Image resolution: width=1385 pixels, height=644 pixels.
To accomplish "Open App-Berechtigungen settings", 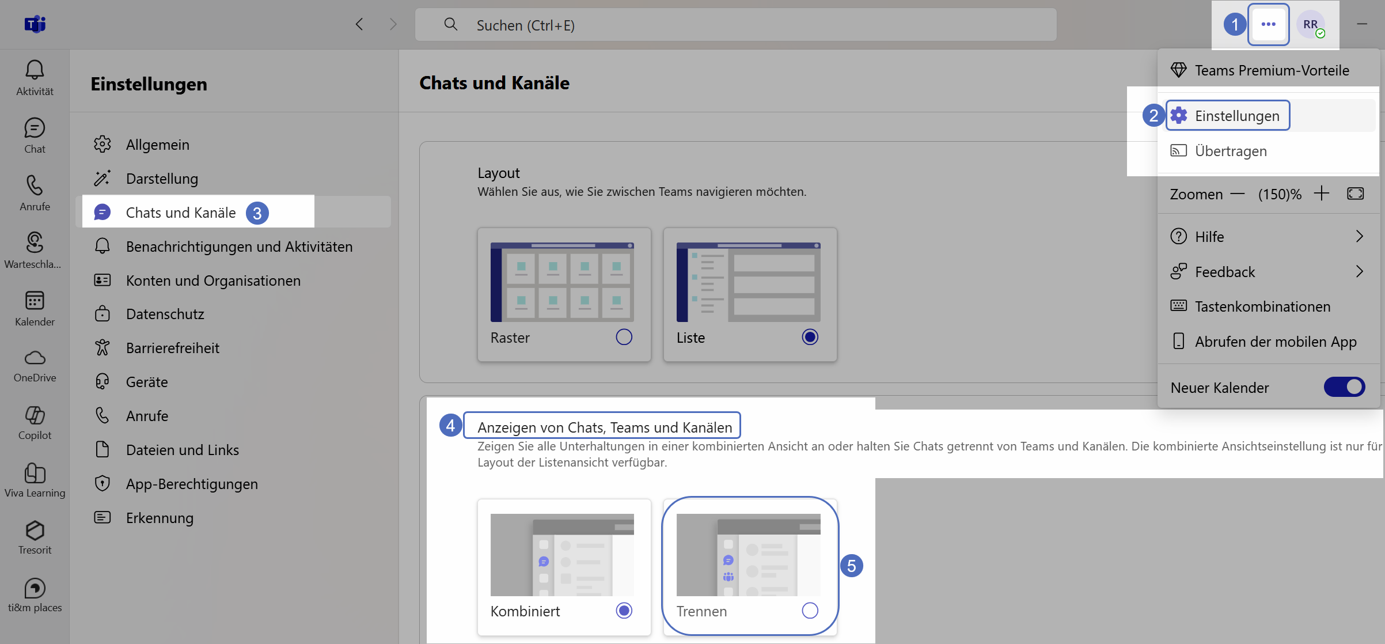I will coord(233,484).
